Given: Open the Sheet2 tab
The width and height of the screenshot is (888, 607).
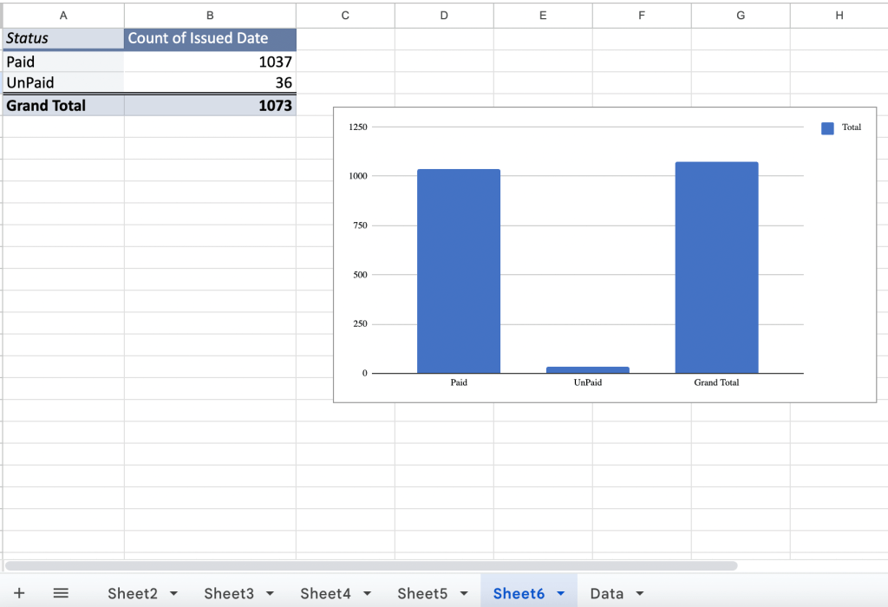Looking at the screenshot, I should [132, 593].
